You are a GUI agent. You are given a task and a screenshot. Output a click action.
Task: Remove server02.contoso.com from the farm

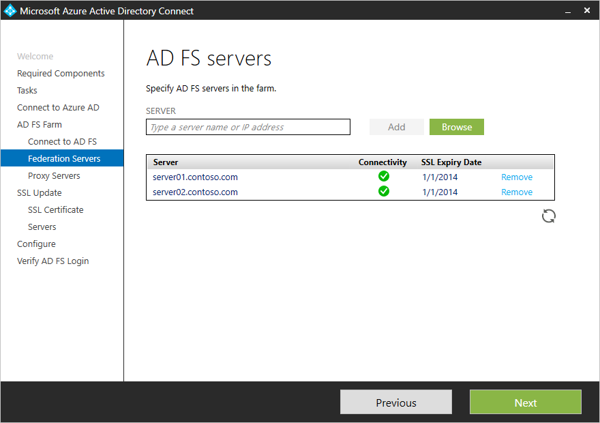pyautogui.click(x=517, y=192)
